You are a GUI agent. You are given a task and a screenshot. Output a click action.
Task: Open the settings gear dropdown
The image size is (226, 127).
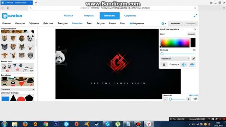point(163,24)
